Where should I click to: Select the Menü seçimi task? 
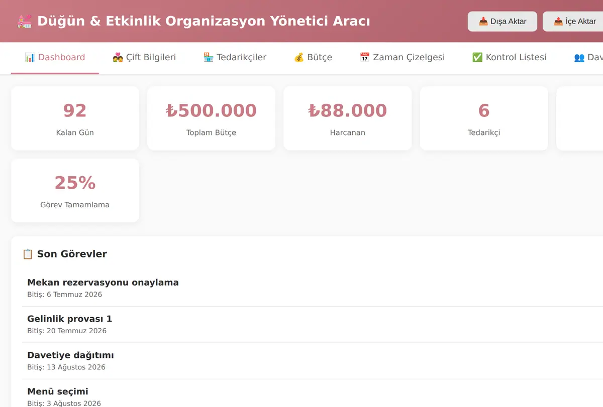coord(313,393)
